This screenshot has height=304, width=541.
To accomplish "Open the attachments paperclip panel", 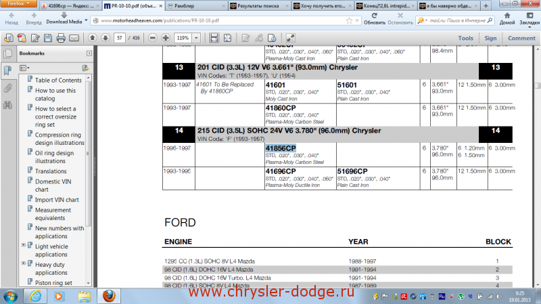I will [7, 88].
